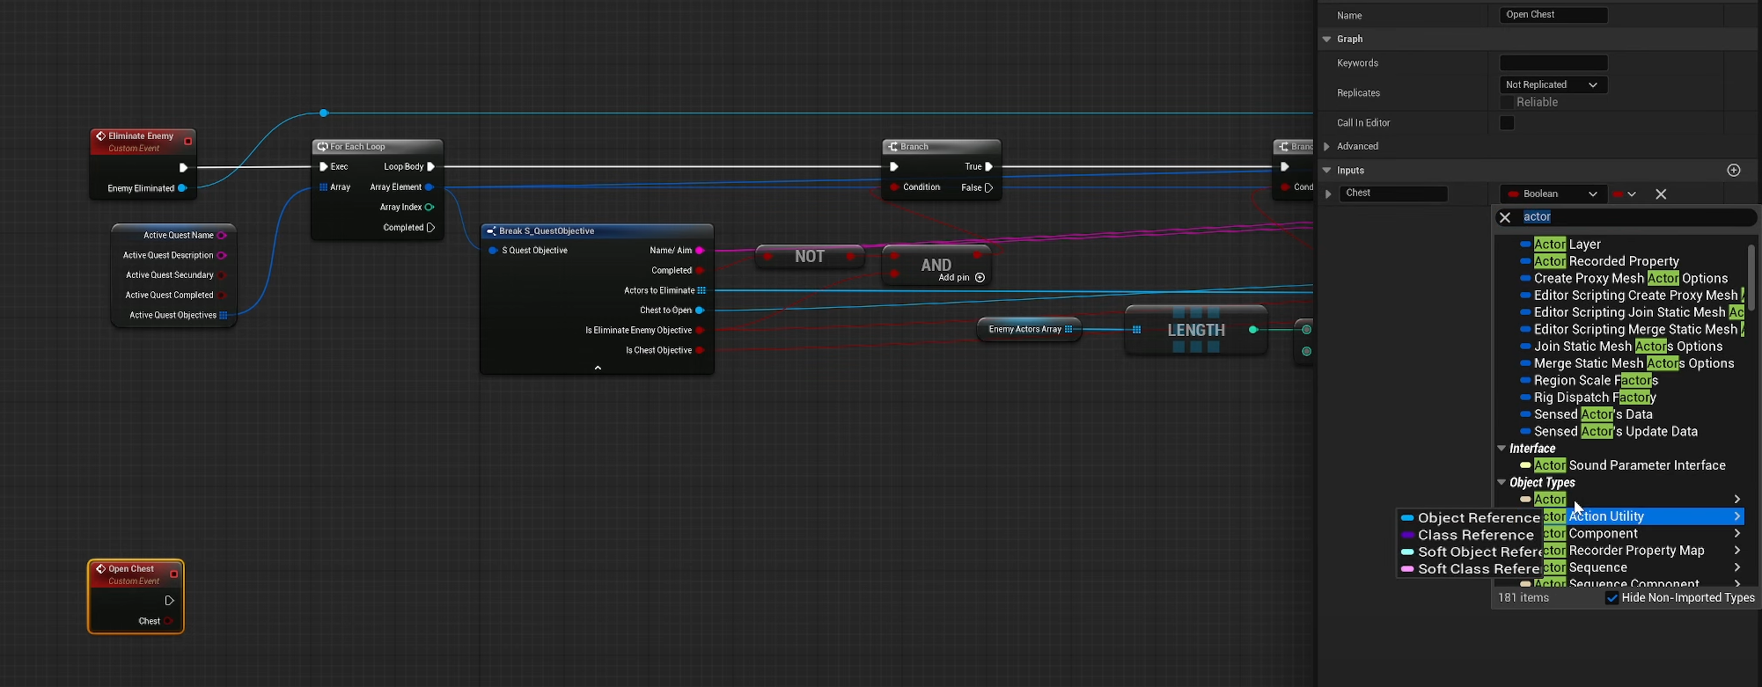Collapse the Inputs section

pyautogui.click(x=1326, y=171)
